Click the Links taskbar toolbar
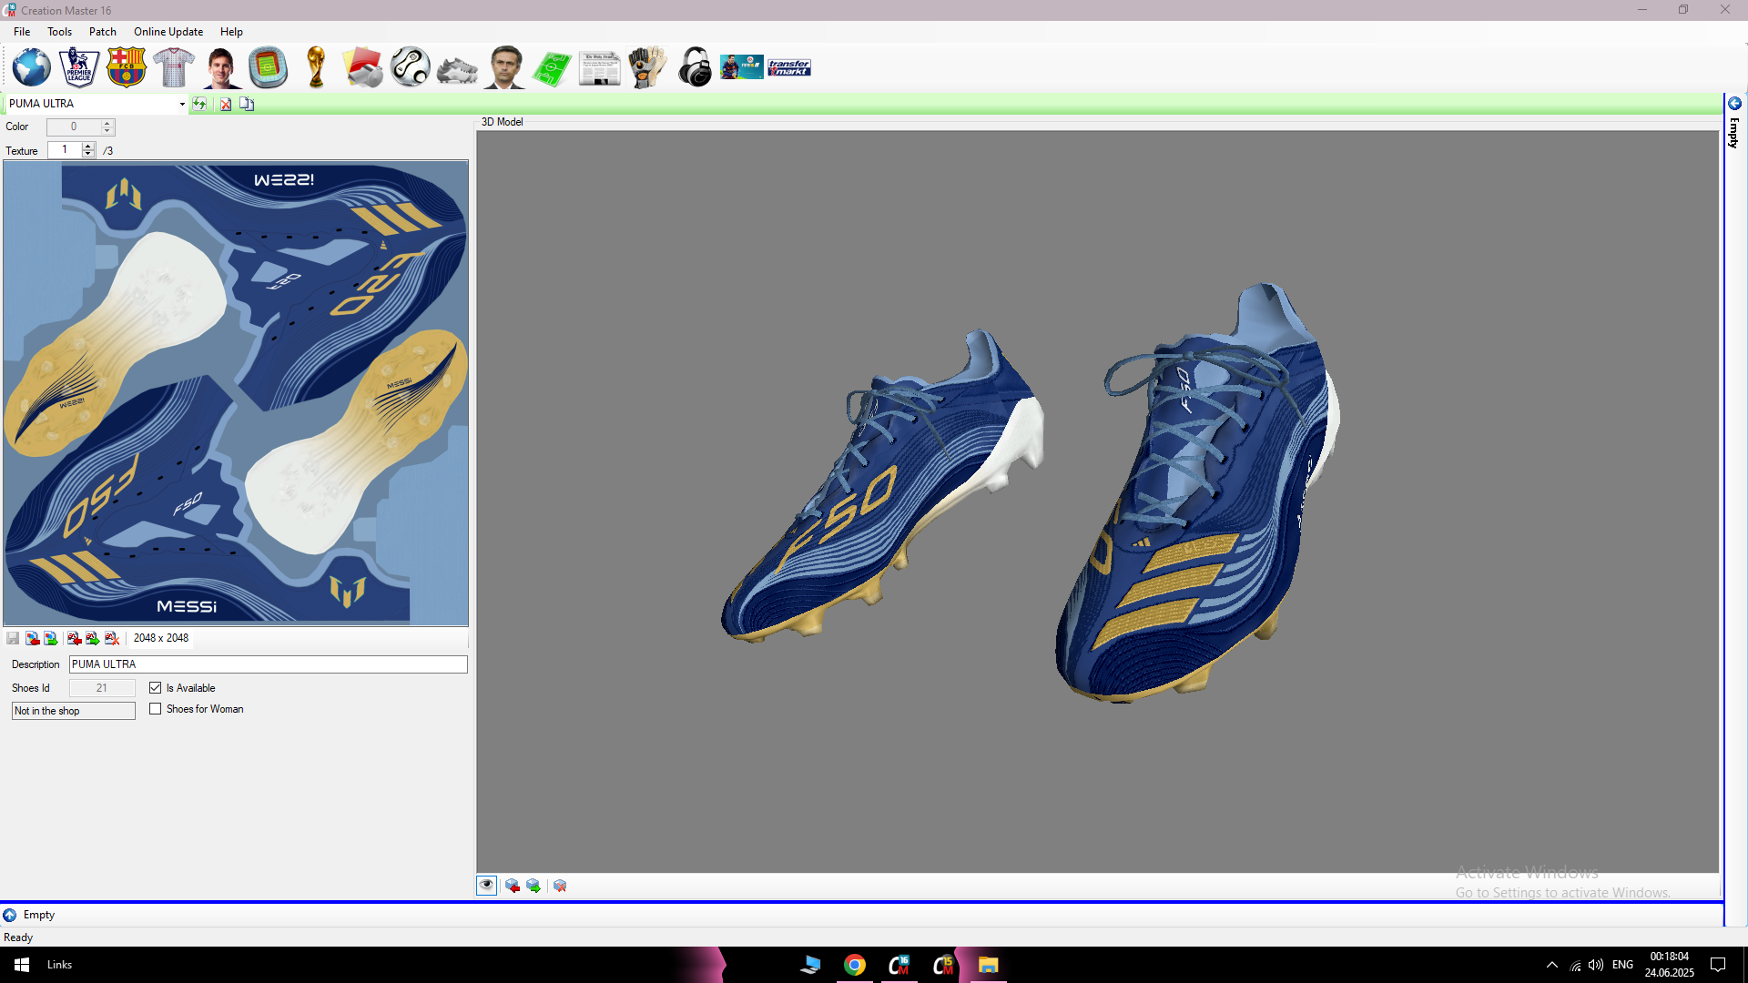This screenshot has height=983, width=1748. (x=59, y=965)
